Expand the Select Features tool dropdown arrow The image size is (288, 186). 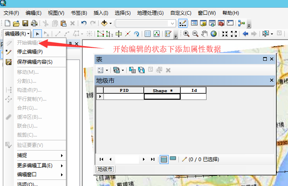point(272,34)
